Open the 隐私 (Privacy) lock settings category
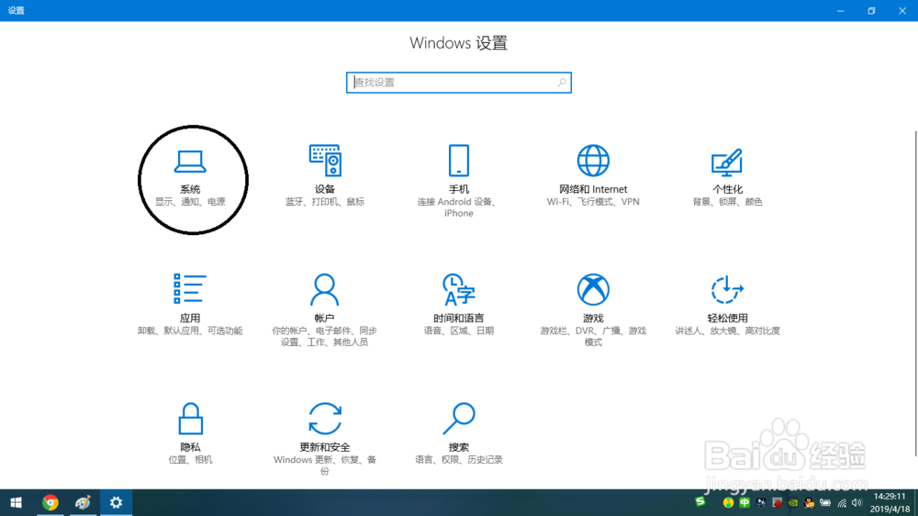 coord(190,433)
